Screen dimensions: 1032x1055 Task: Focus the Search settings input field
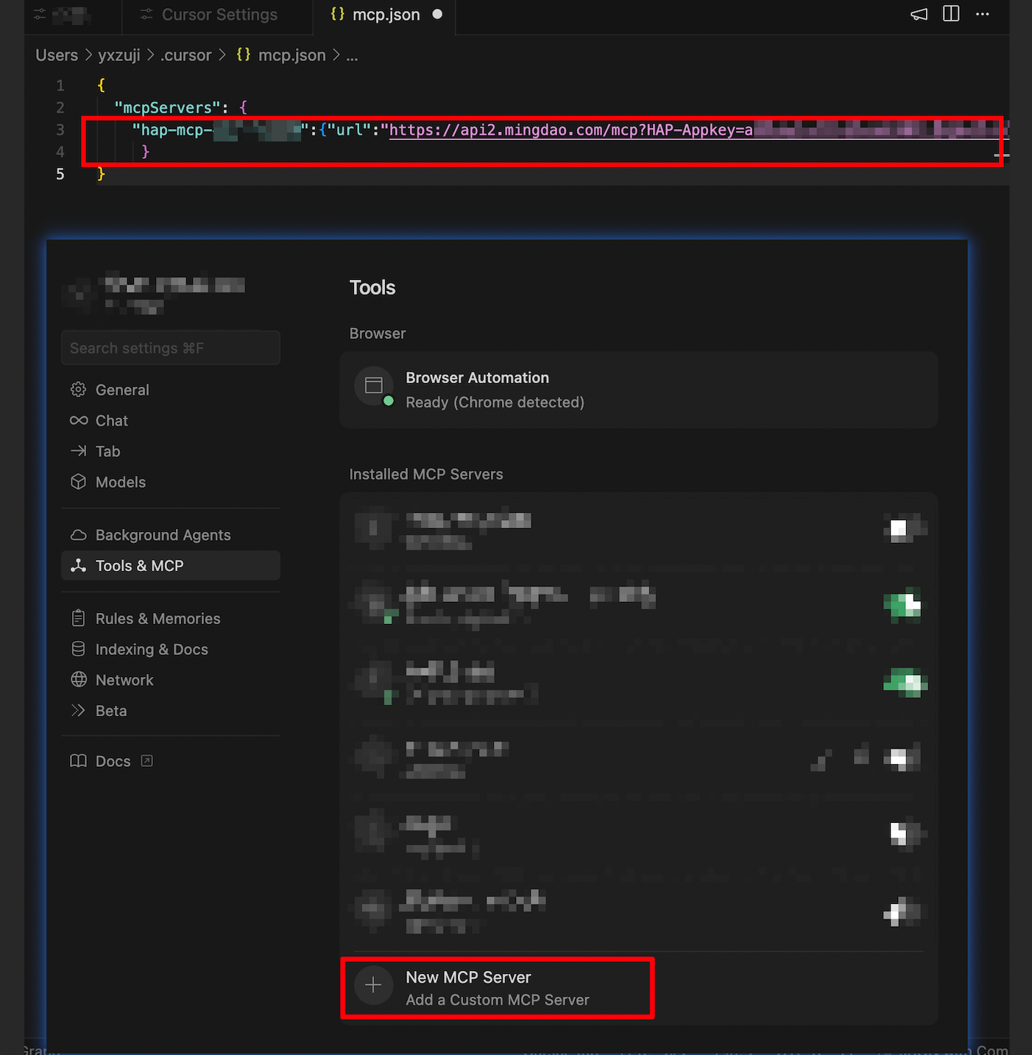pyautogui.click(x=171, y=348)
